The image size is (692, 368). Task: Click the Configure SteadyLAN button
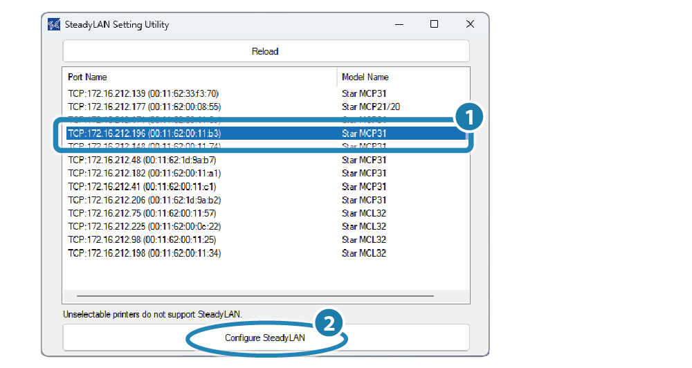[x=265, y=338]
